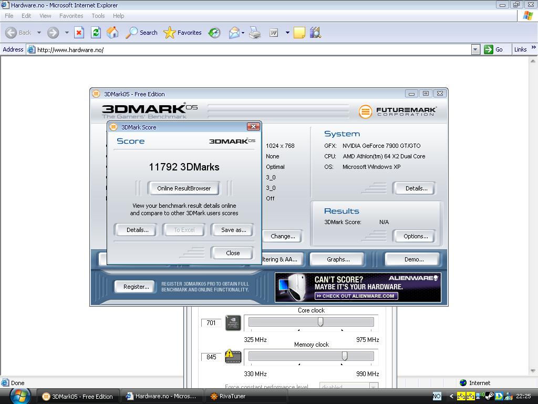
Task: Open the Tools menu
Action: [98, 16]
